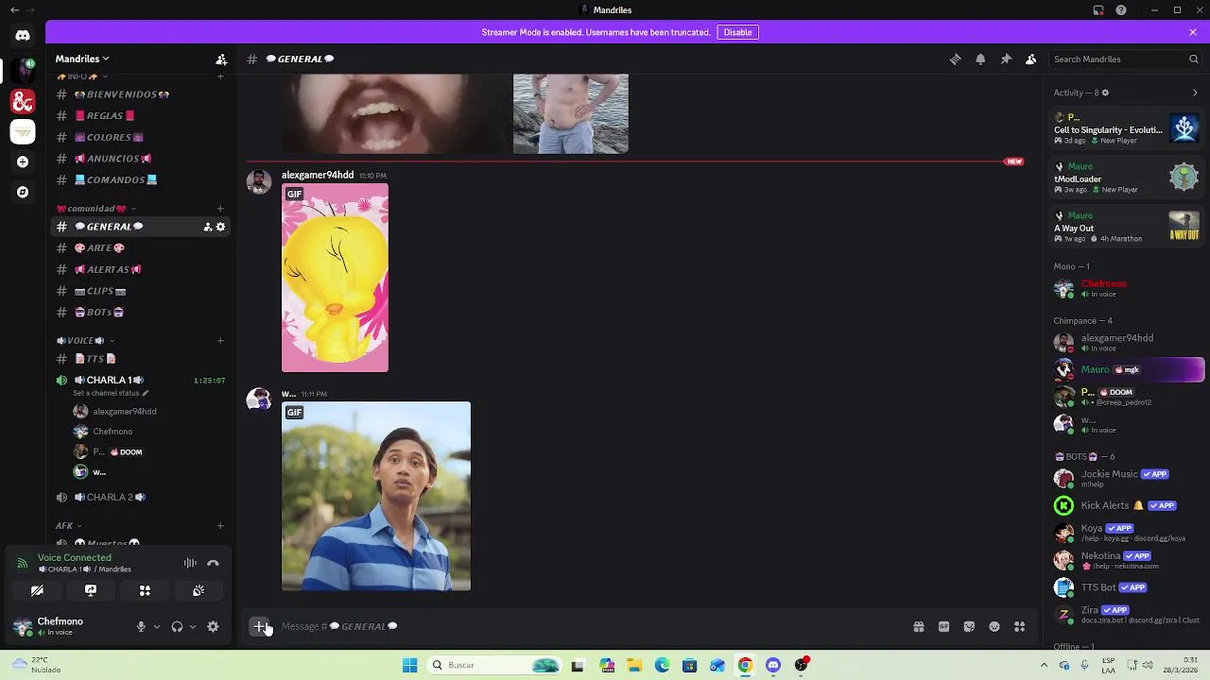Open the soundboard button
Image resolution: width=1210 pixels, height=680 pixels.
click(x=199, y=590)
